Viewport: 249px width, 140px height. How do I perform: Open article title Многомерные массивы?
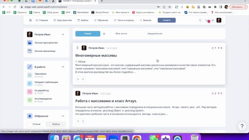(x=96, y=55)
